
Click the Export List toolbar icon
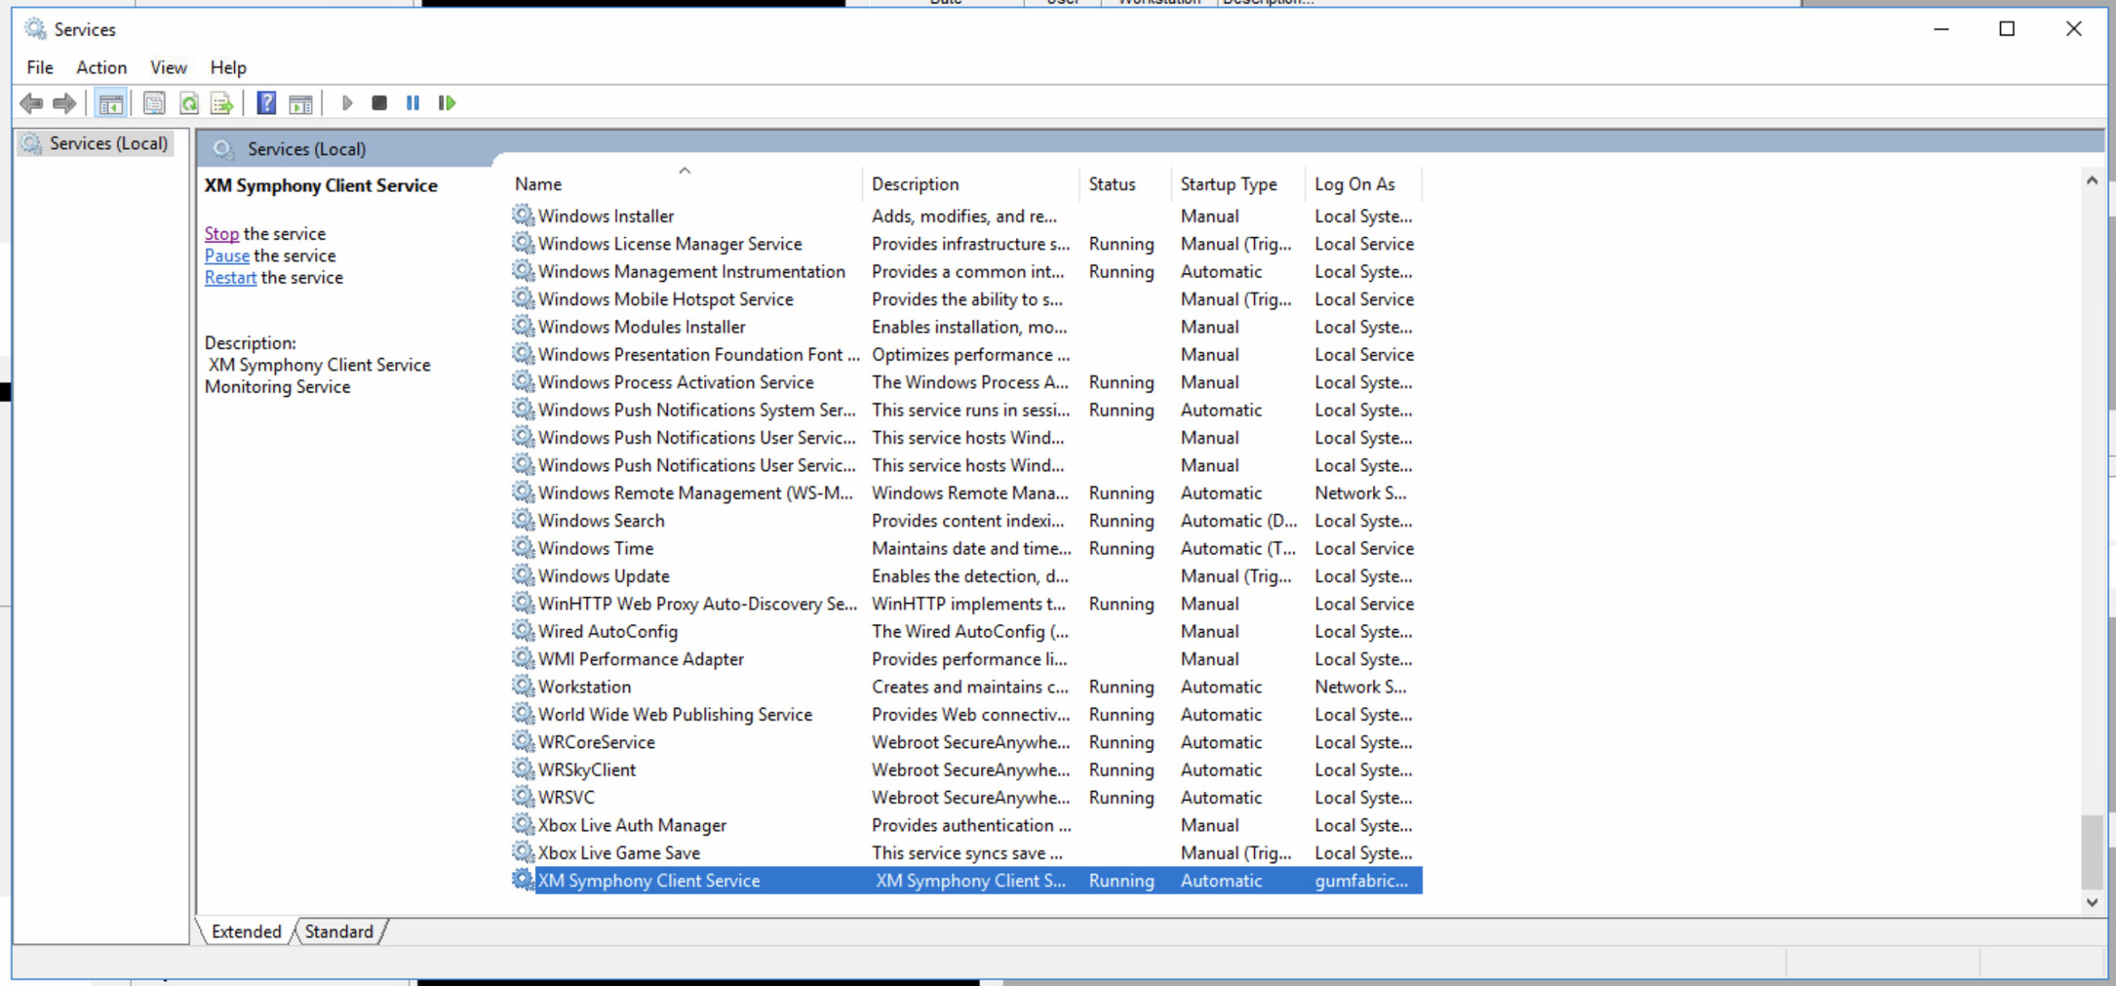(222, 103)
